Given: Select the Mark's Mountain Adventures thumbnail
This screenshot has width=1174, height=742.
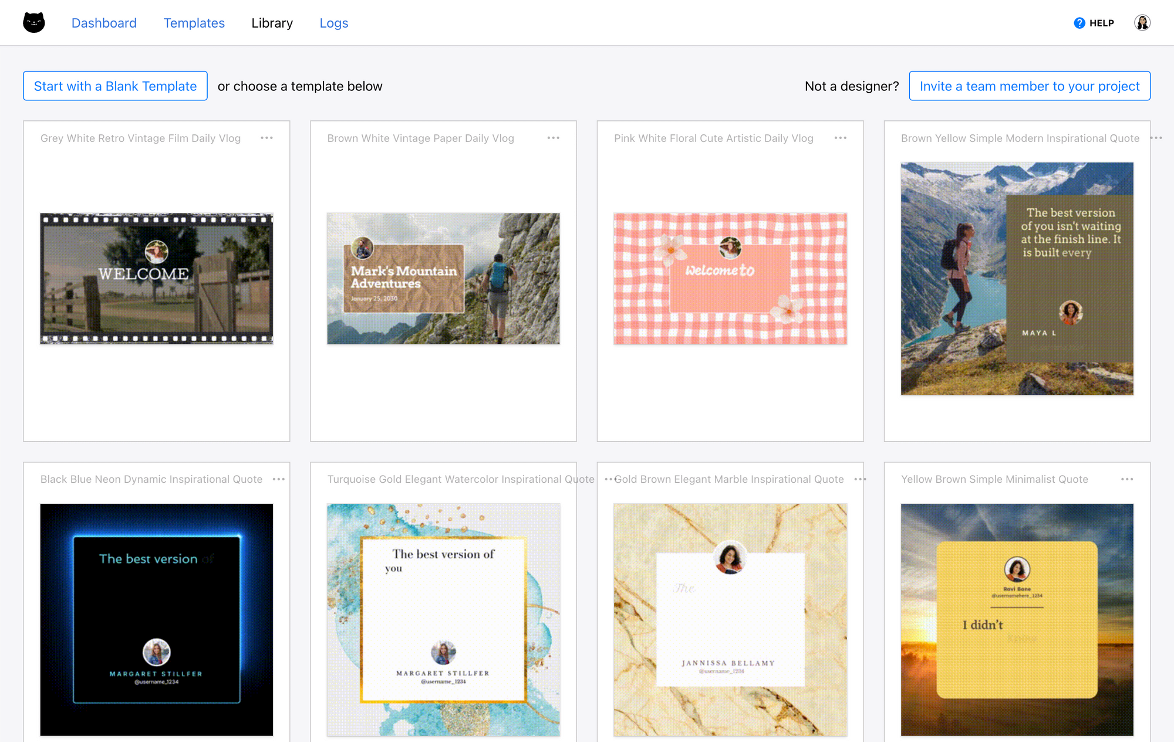Looking at the screenshot, I should (x=443, y=279).
